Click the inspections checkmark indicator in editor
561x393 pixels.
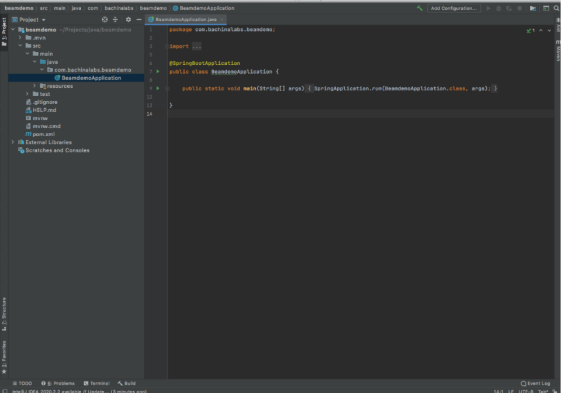(530, 30)
